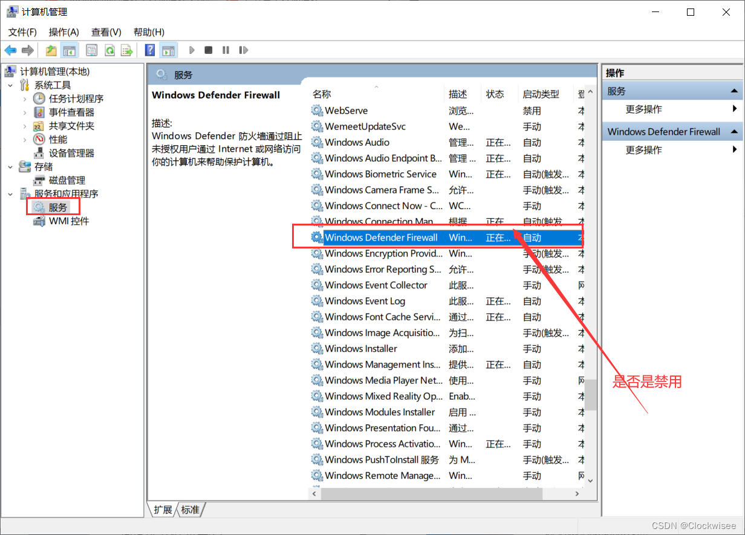This screenshot has height=535, width=745.
Task: Click the stop service square icon
Action: [208, 50]
